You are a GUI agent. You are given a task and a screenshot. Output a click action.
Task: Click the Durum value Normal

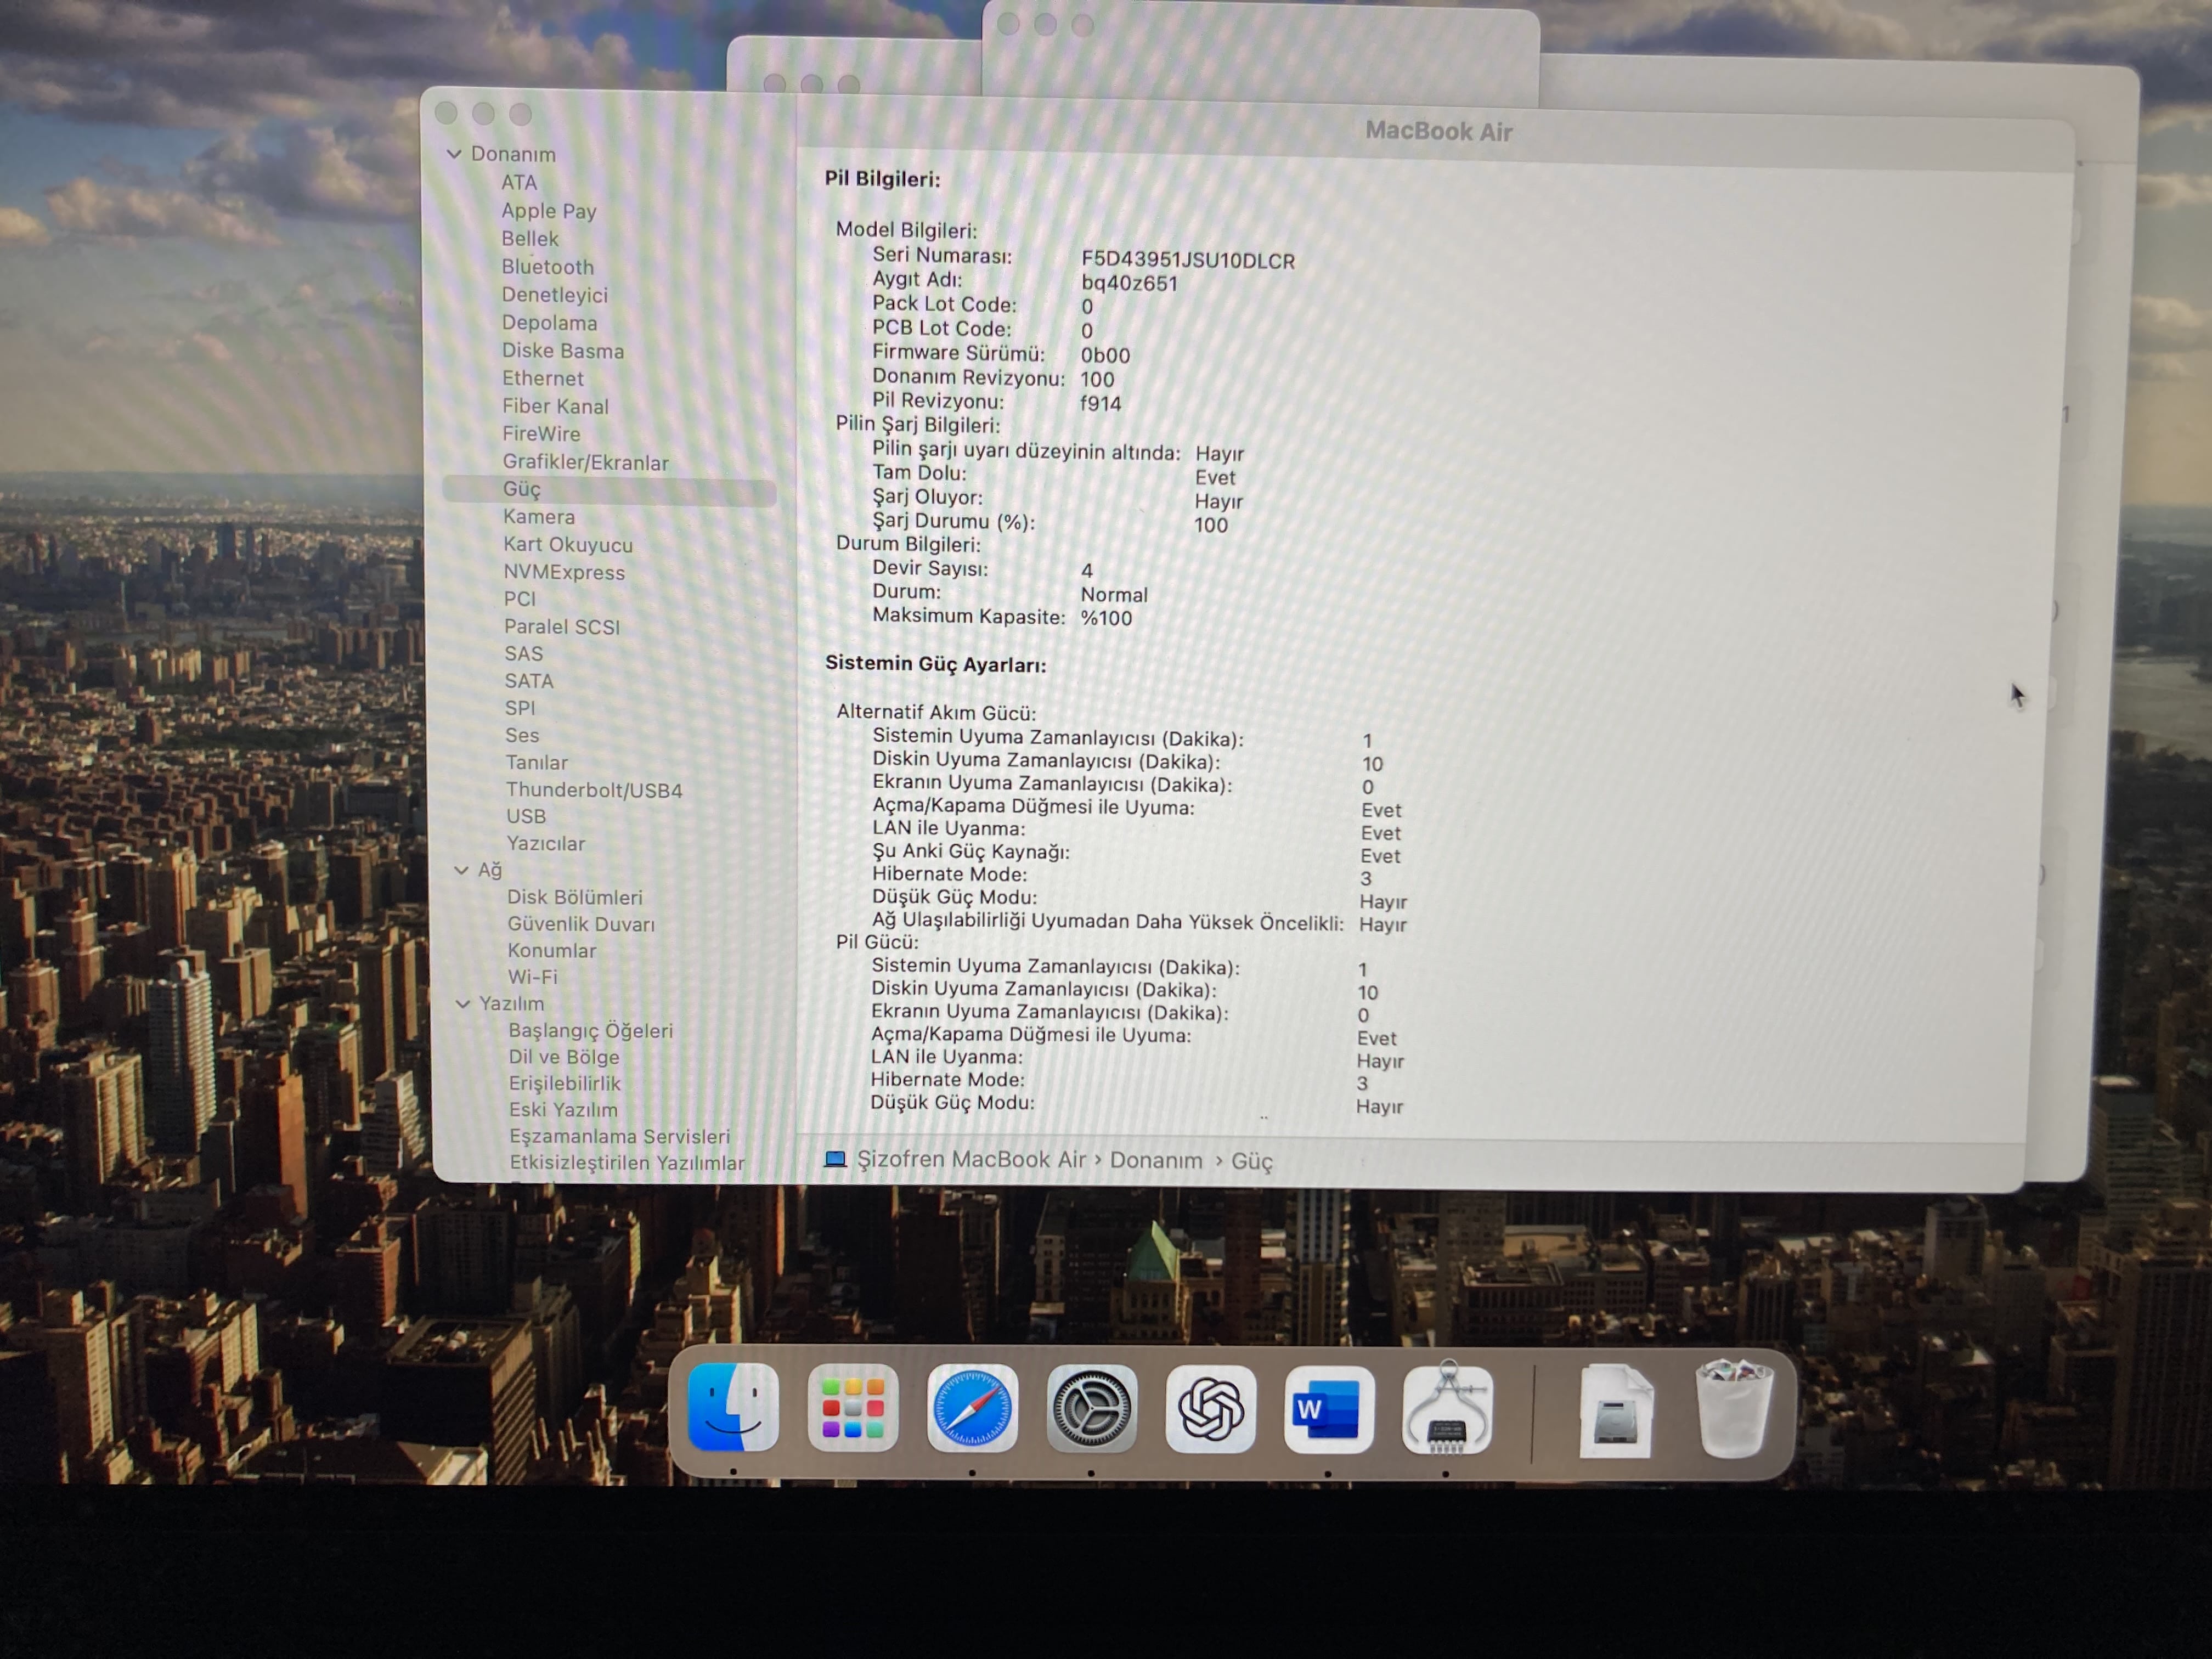coord(1114,594)
